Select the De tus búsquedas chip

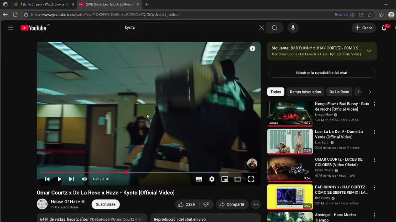305,92
